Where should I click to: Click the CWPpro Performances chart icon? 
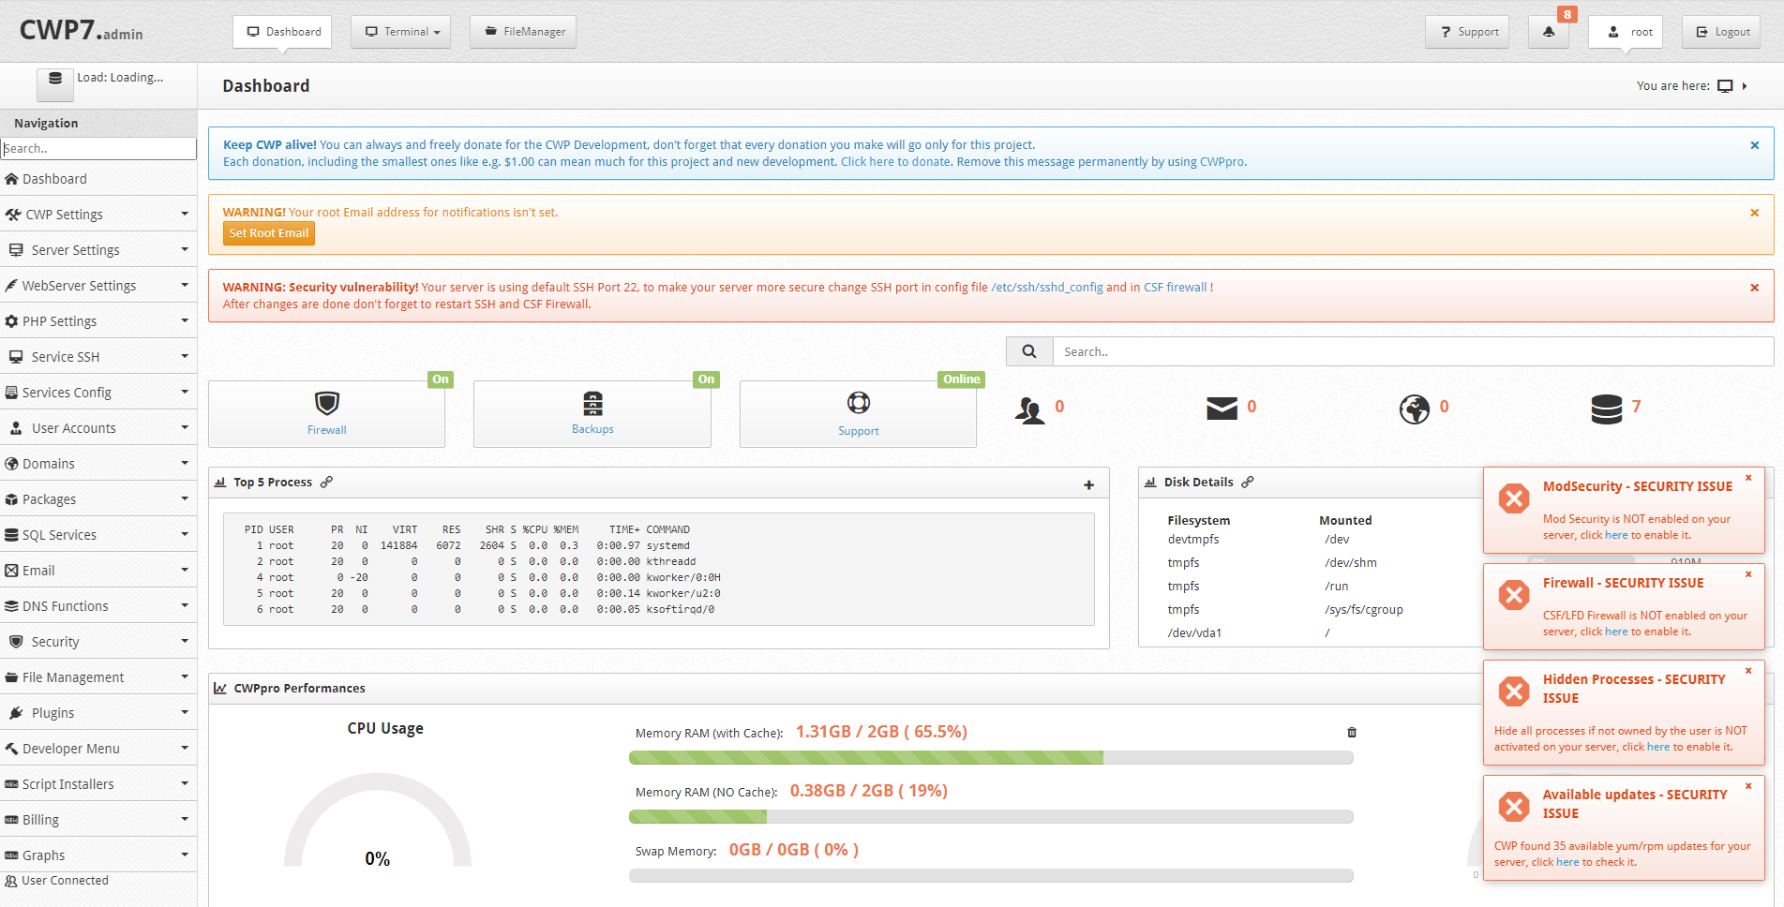(220, 688)
